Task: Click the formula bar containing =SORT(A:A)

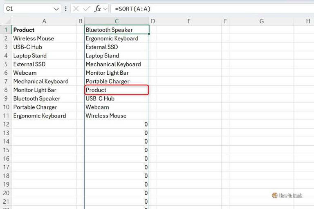Action: [212, 9]
